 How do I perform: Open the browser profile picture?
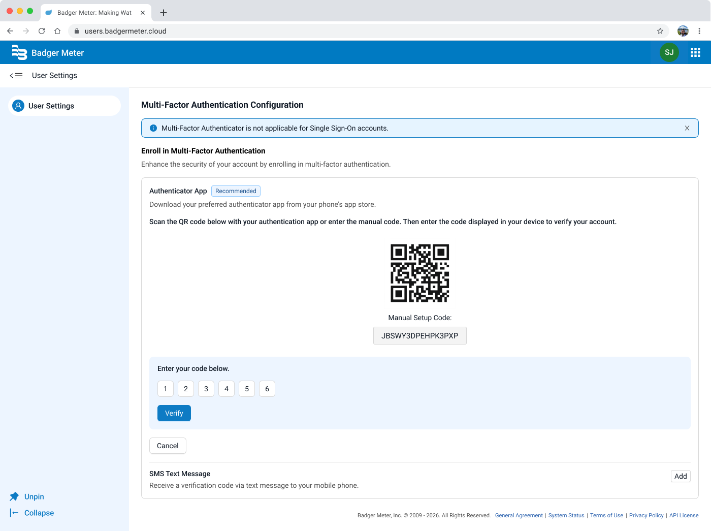pos(683,31)
